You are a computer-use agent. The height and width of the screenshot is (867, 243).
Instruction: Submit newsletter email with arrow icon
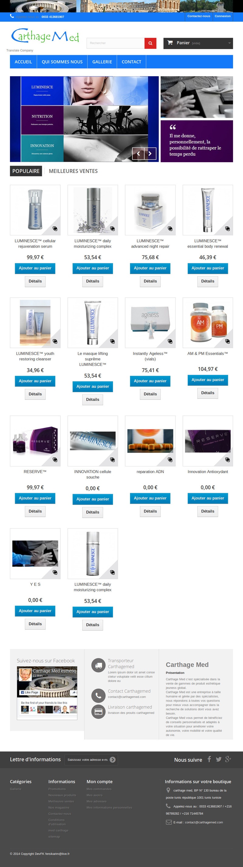(113, 760)
